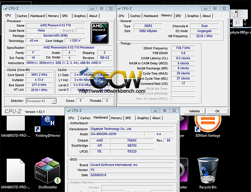Click the FSB:DRAM 3:8 value
This screenshot has height=192, width=251.
coord(183,53)
